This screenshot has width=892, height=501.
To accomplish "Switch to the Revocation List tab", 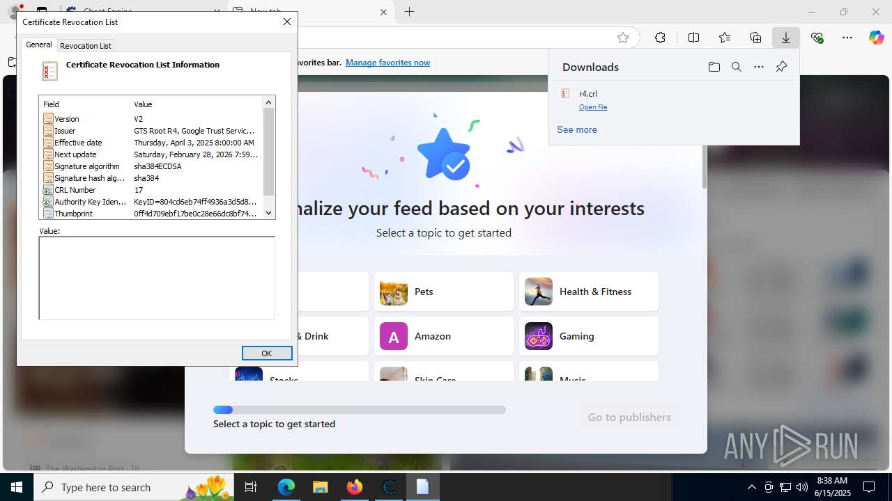I will (x=86, y=46).
